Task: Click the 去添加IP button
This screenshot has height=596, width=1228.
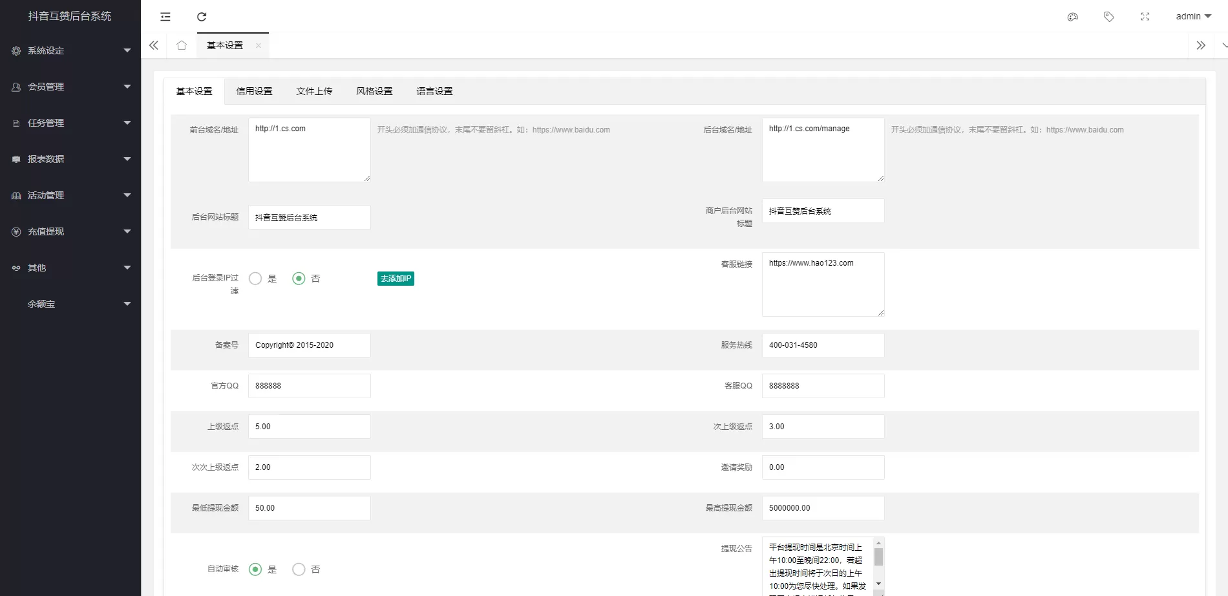Action: click(396, 279)
